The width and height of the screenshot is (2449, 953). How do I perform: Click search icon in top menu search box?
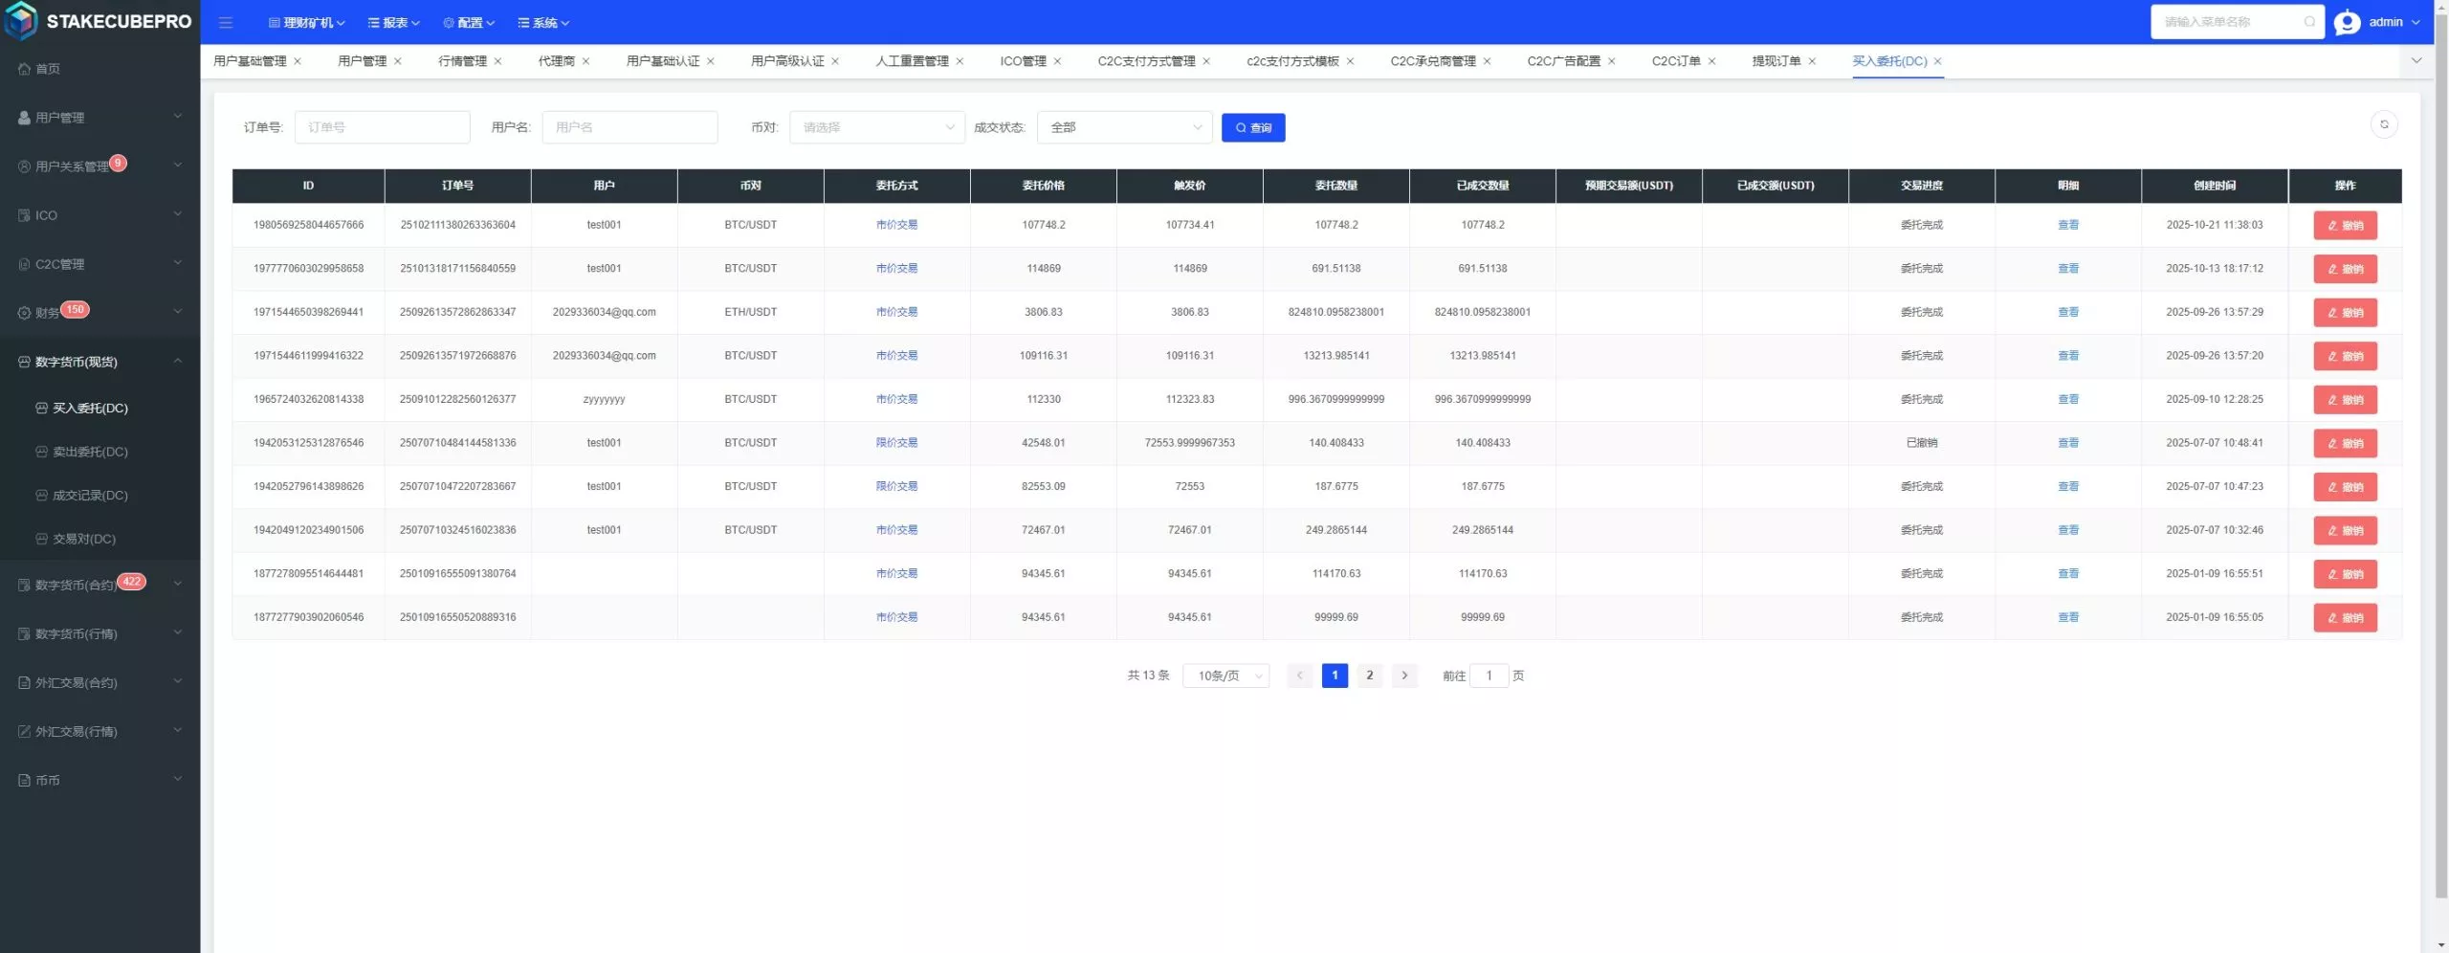[x=2309, y=22]
